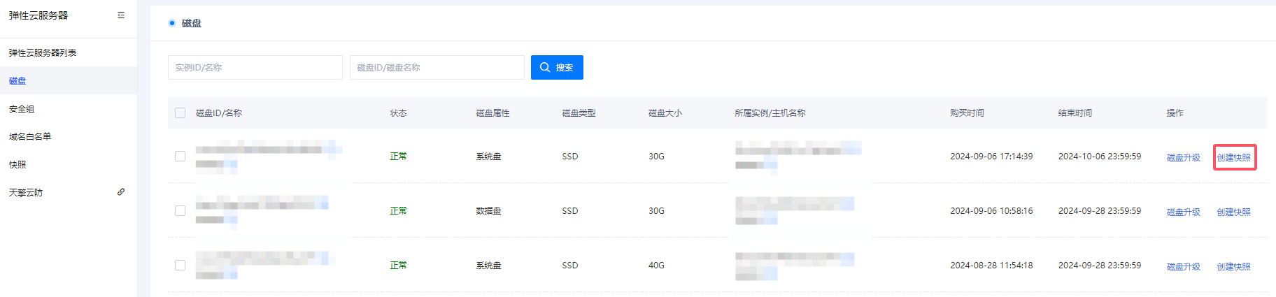Check the third disk row checkbox
Viewport: 1276px width, 297px height.
[x=180, y=266]
